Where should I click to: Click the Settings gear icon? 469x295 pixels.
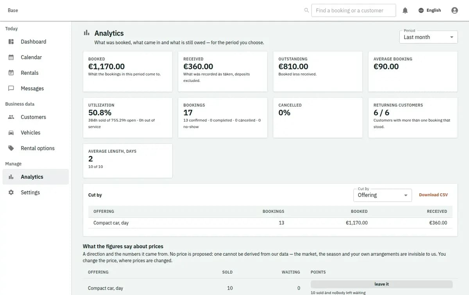point(11,193)
